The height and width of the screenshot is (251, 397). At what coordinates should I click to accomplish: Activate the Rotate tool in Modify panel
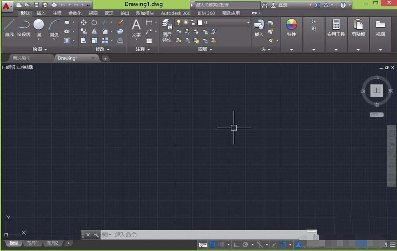[94, 22]
